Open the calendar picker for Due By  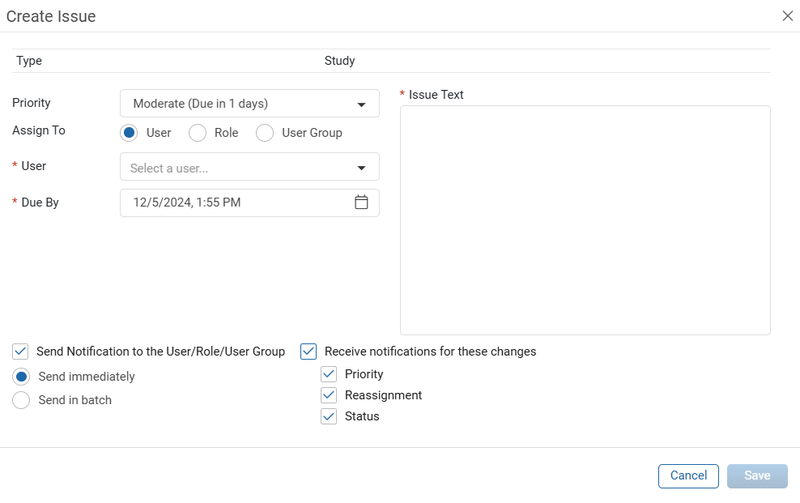pos(361,202)
